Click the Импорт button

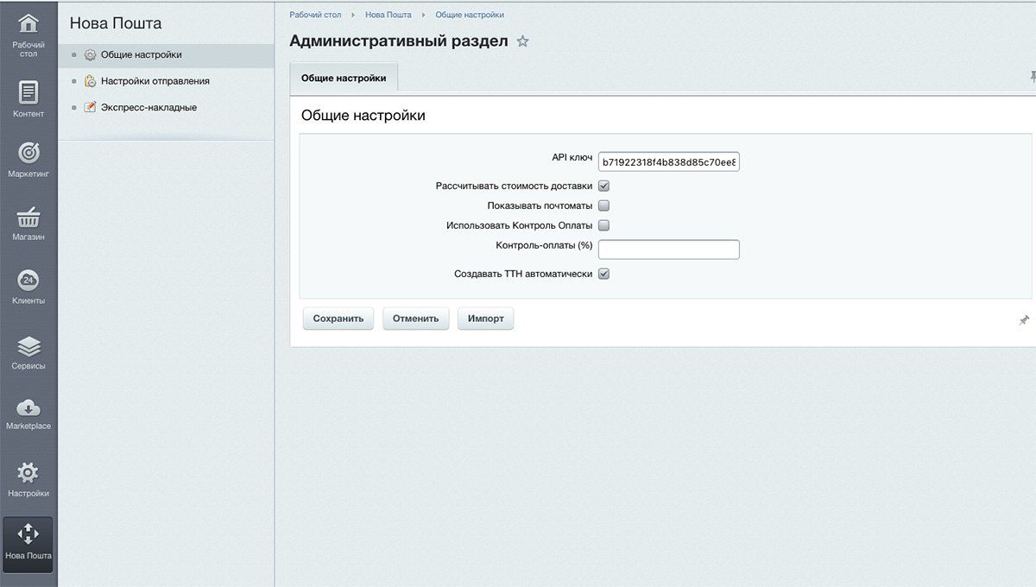pyautogui.click(x=486, y=319)
